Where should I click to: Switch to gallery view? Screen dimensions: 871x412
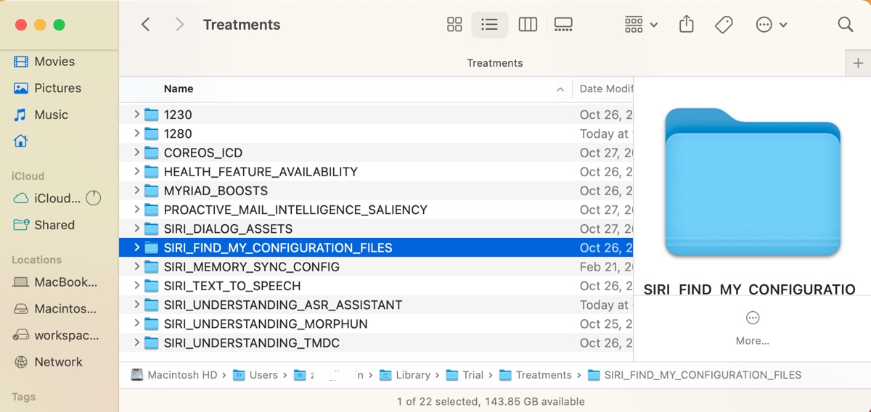563,25
